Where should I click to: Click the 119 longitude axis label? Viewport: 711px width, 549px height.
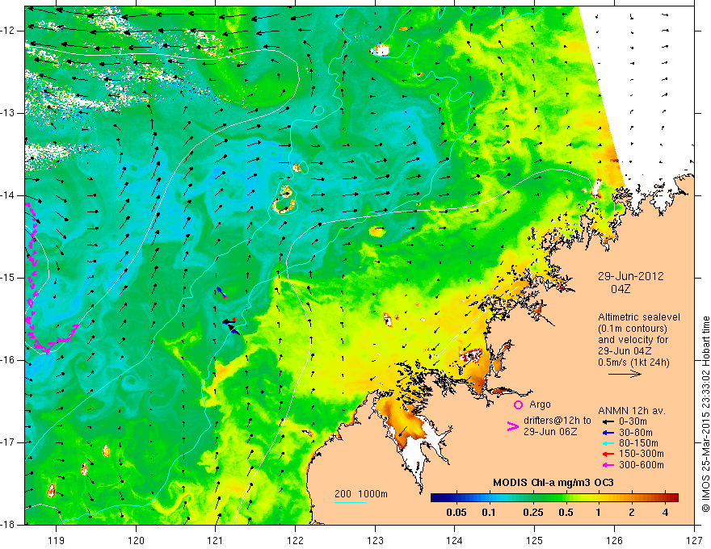(x=57, y=540)
